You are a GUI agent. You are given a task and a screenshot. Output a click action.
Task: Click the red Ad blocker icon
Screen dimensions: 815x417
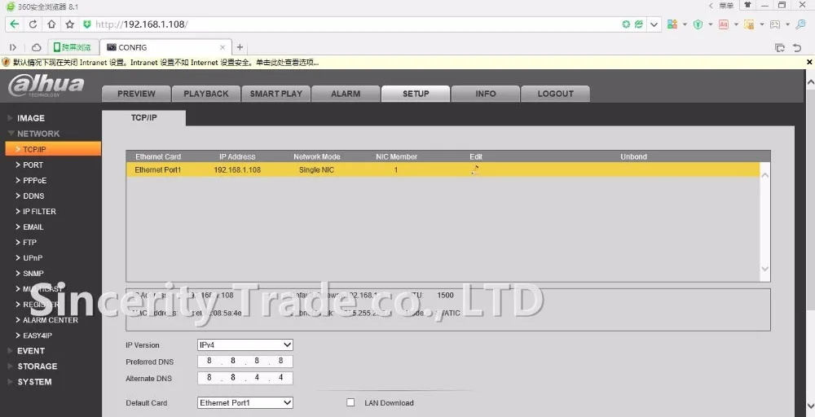[724, 24]
